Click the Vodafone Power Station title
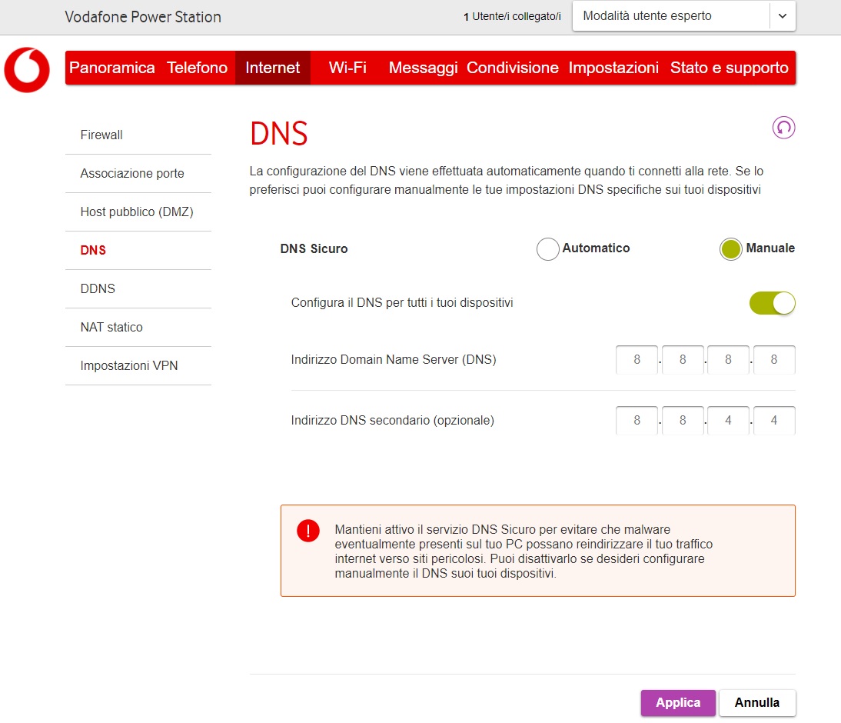Screen dimensions: 841x723 tap(143, 17)
